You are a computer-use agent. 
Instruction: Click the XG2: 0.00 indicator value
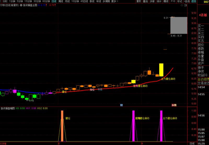coord(42,108)
